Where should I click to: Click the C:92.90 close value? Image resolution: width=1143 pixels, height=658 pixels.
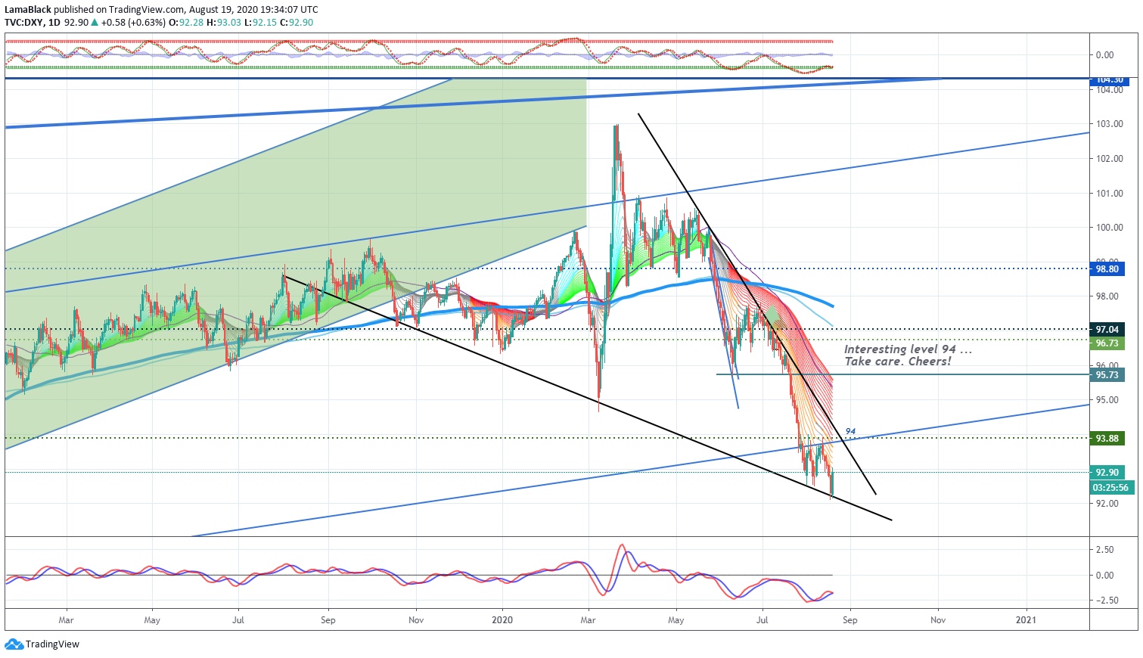(x=295, y=23)
